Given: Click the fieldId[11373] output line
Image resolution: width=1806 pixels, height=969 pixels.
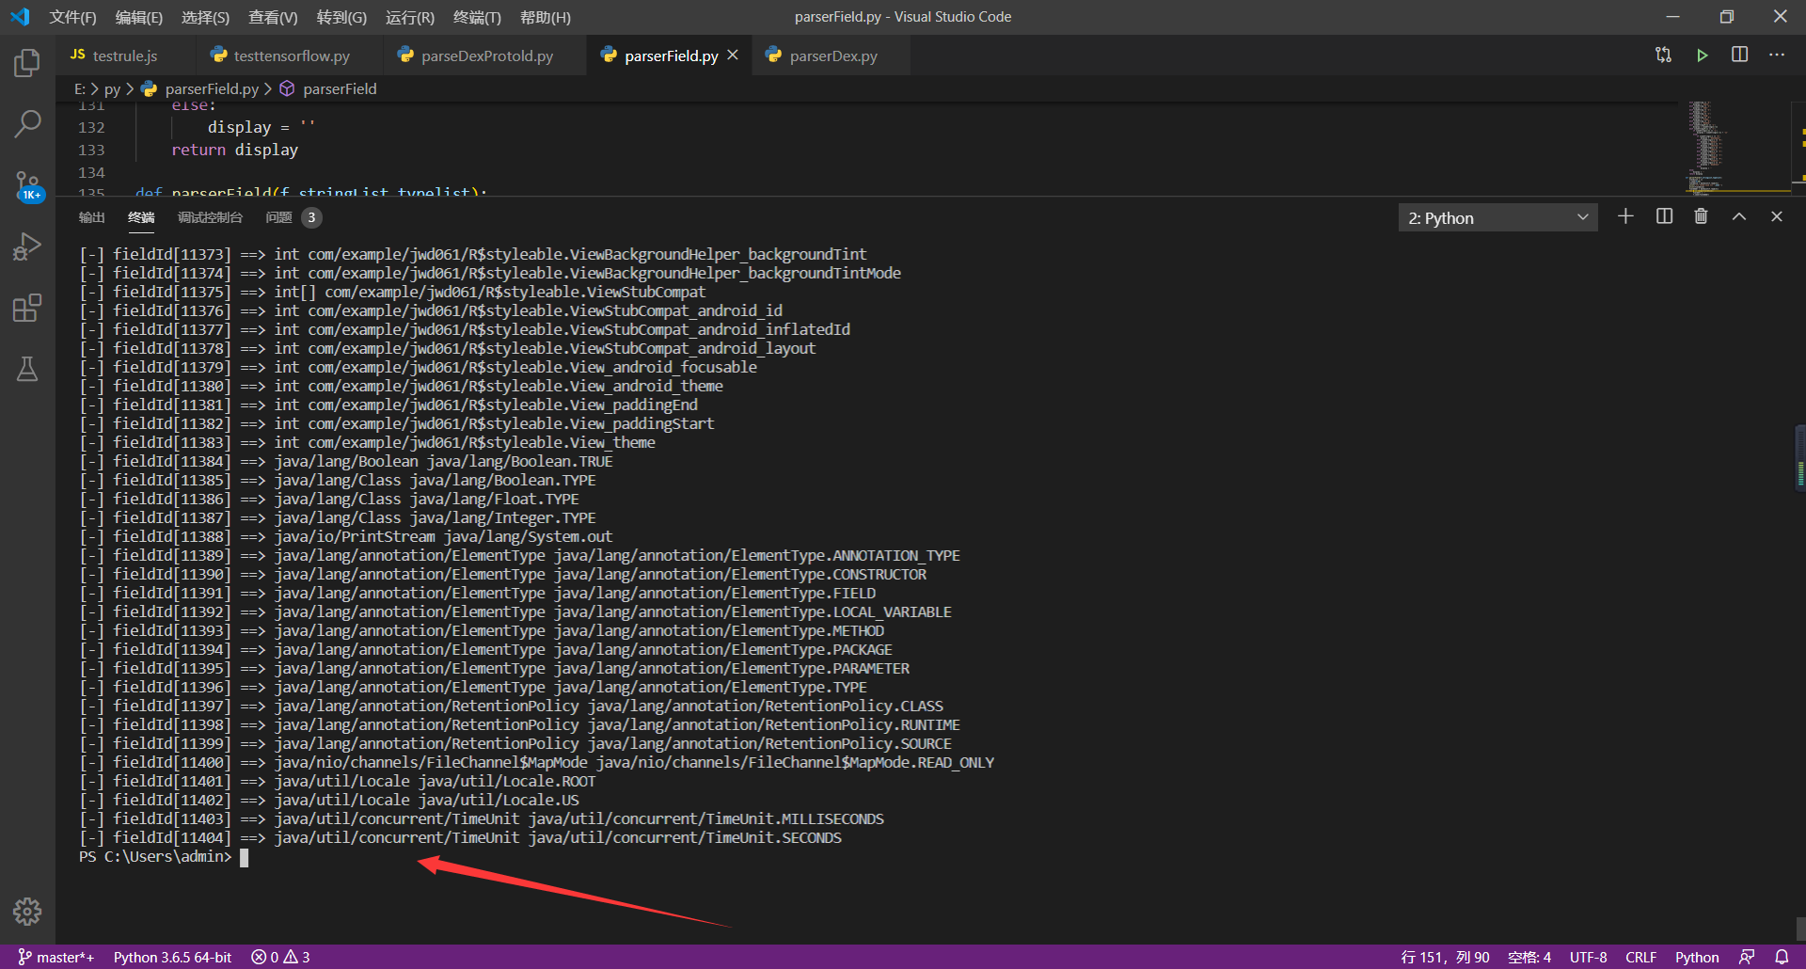Looking at the screenshot, I should (x=473, y=255).
